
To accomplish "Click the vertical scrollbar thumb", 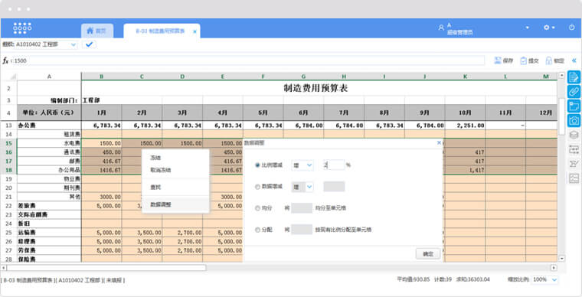I will pyautogui.click(x=561, y=116).
